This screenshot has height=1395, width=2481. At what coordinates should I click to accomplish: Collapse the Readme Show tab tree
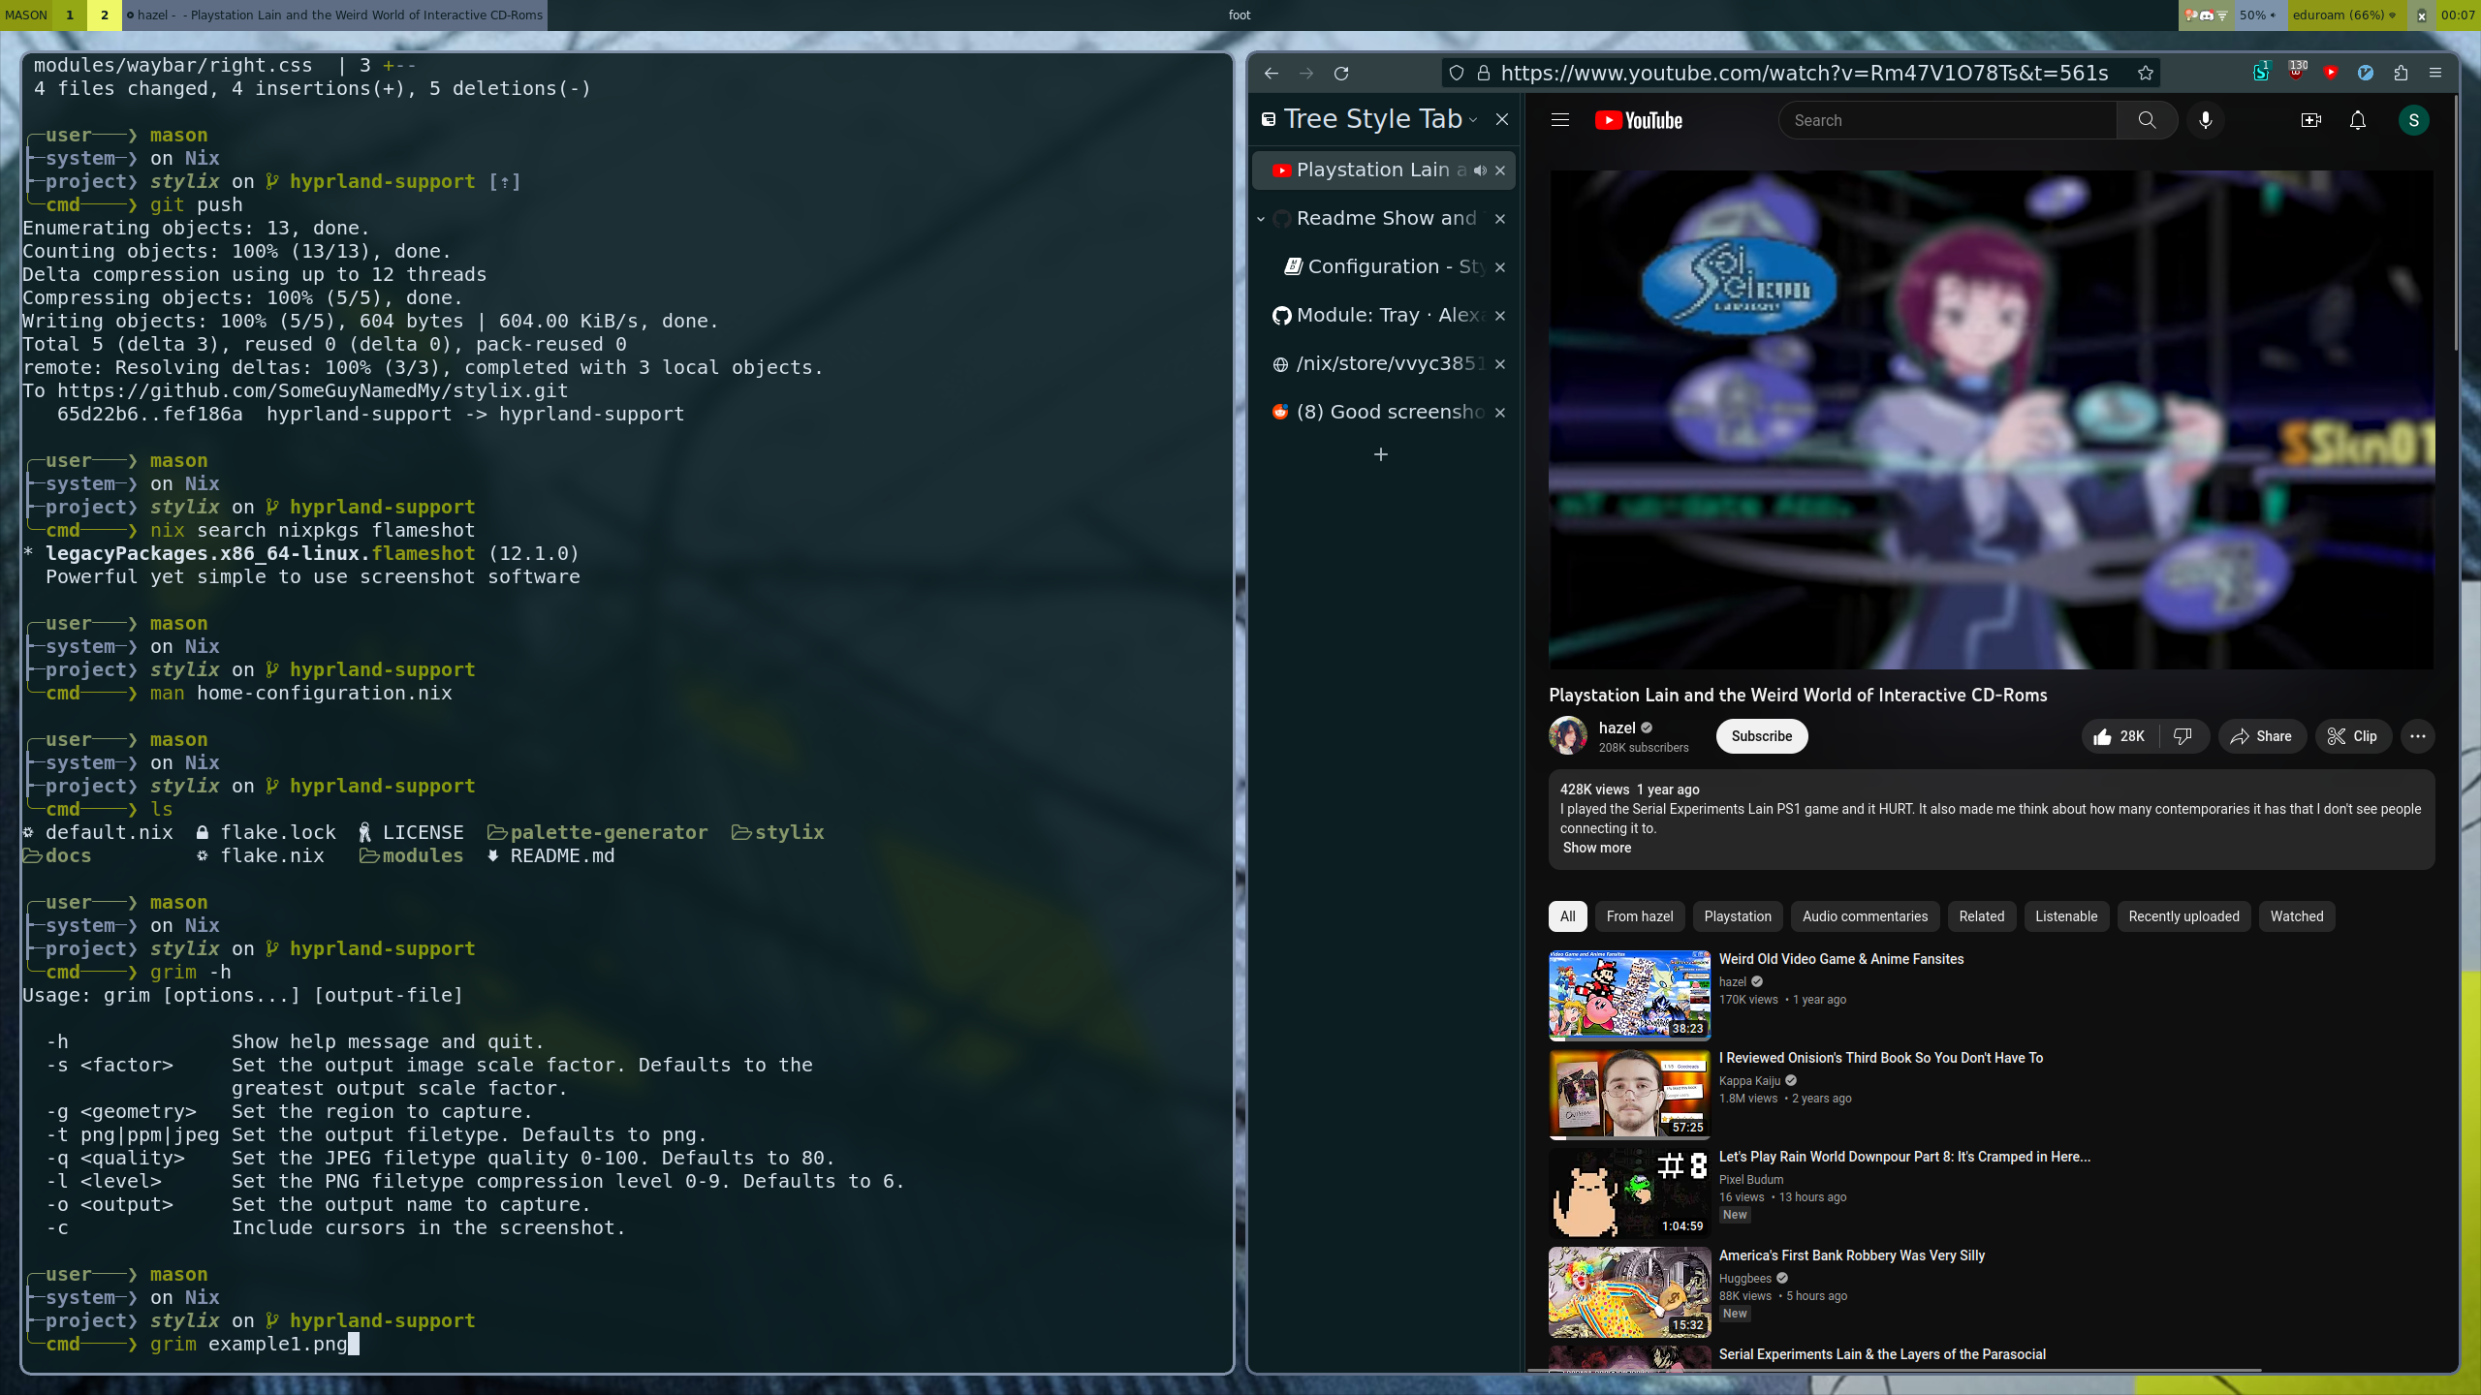point(1261,219)
